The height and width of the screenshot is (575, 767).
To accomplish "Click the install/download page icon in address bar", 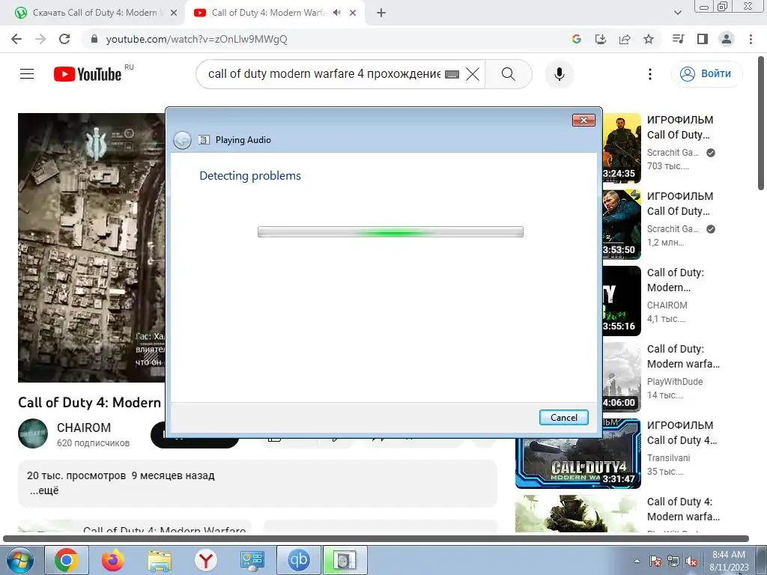I will click(600, 39).
